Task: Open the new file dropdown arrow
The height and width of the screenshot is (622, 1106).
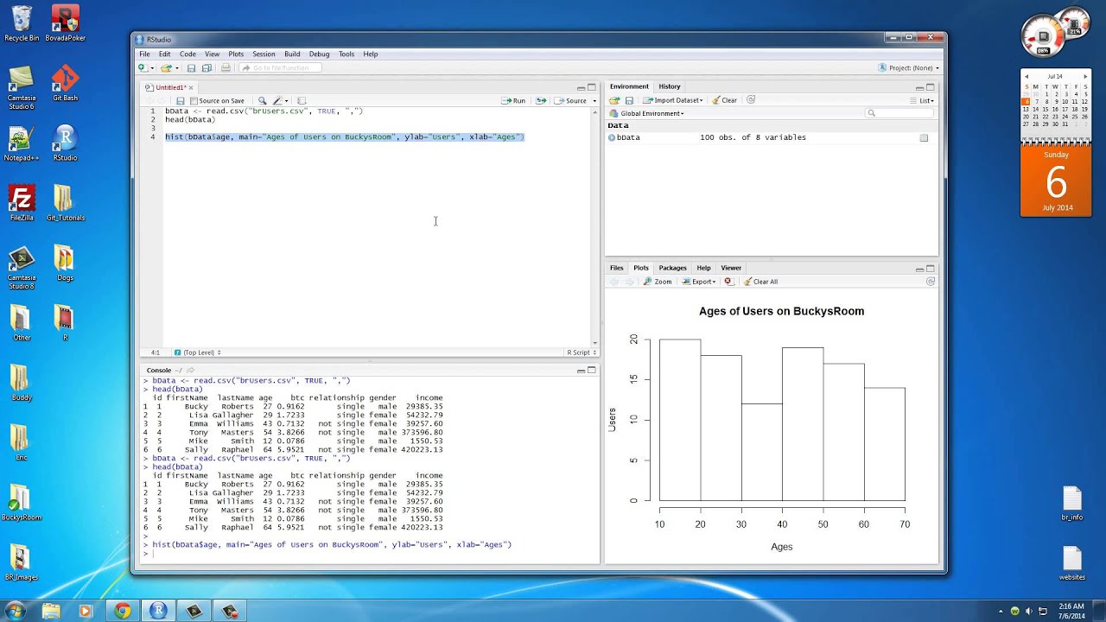Action: coord(152,67)
